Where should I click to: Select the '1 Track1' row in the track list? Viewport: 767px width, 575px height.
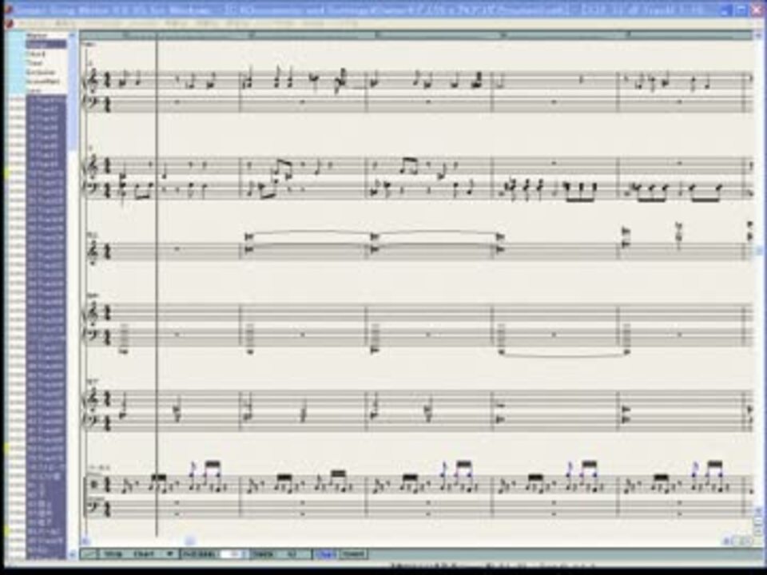click(46, 101)
